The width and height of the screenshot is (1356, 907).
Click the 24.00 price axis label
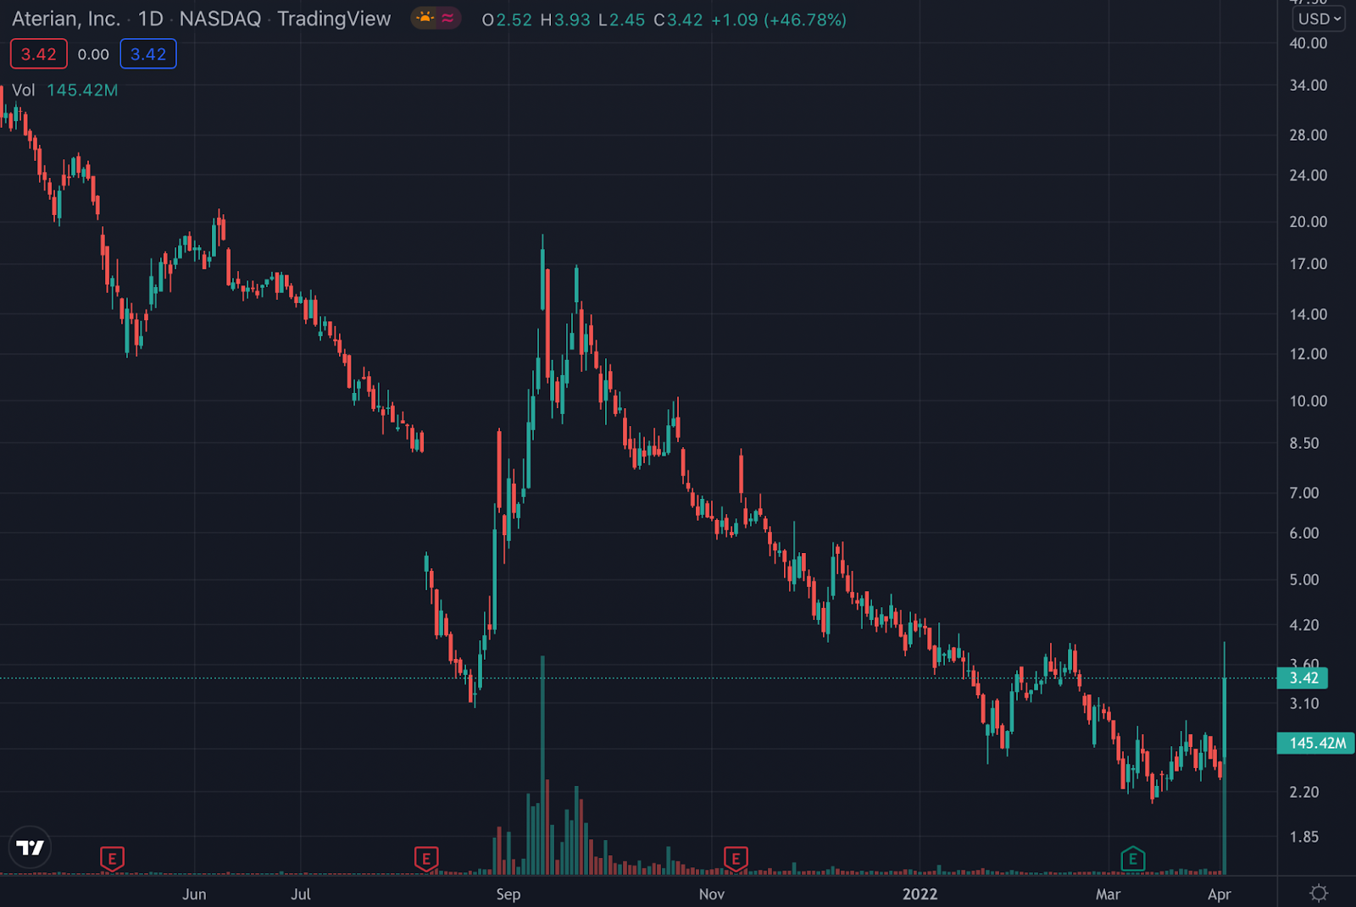click(x=1309, y=175)
